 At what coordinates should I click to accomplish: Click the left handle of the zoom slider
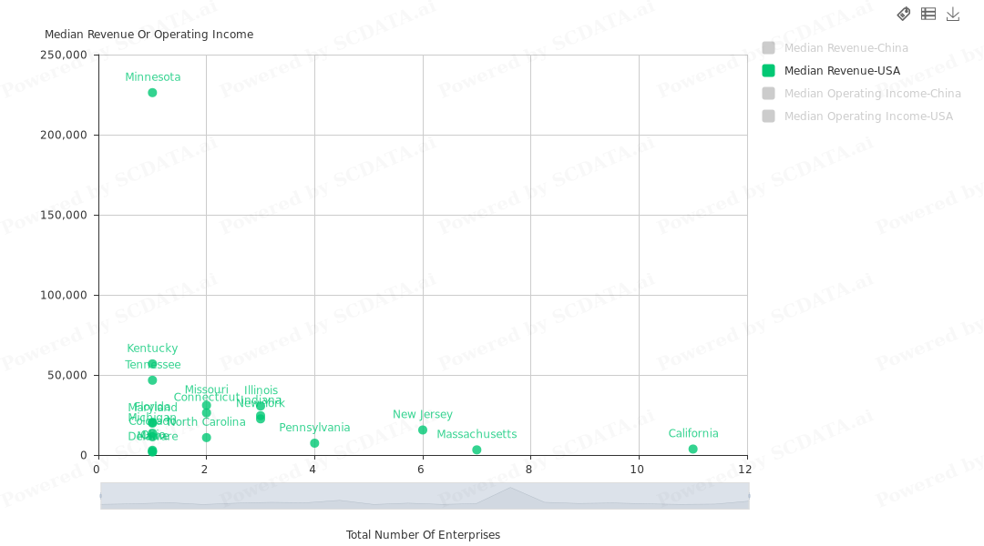click(101, 496)
